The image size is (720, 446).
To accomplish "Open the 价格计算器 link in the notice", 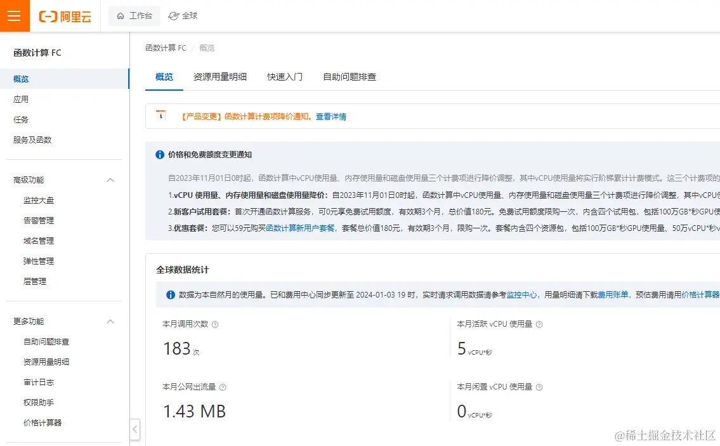I will point(700,295).
